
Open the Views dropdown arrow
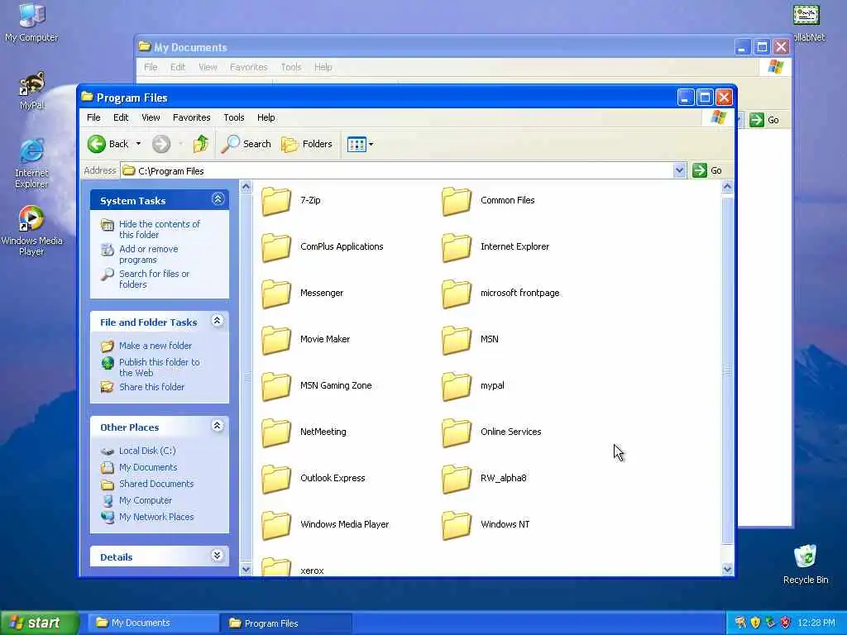(x=371, y=144)
